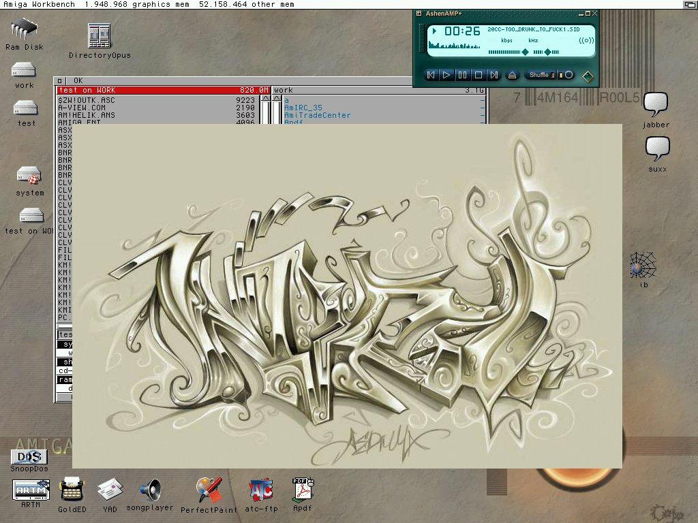Click scroll-up arrow of left lister
The height and width of the screenshot is (523, 698).
[x=265, y=98]
